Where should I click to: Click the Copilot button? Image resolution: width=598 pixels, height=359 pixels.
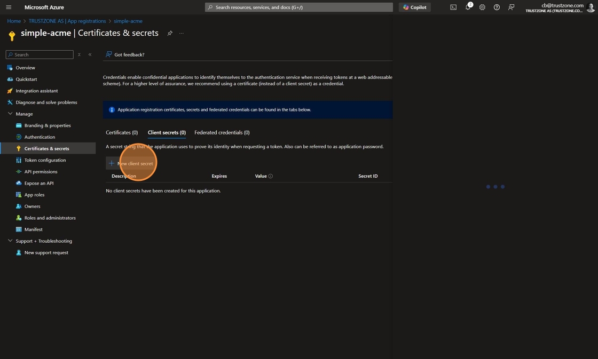tap(414, 7)
